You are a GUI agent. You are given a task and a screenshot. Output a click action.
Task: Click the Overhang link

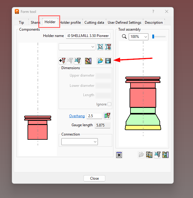(x=77, y=116)
